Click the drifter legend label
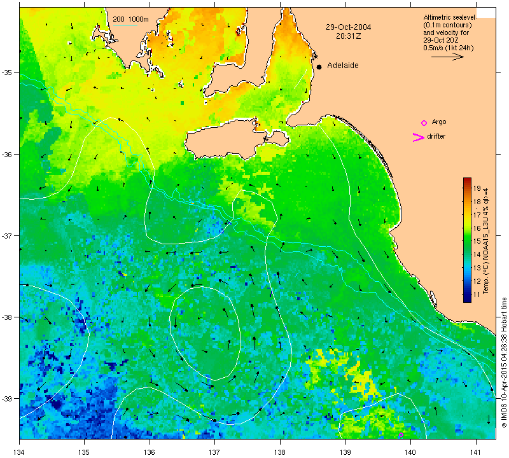The height and width of the screenshot is (458, 509). tap(436, 136)
